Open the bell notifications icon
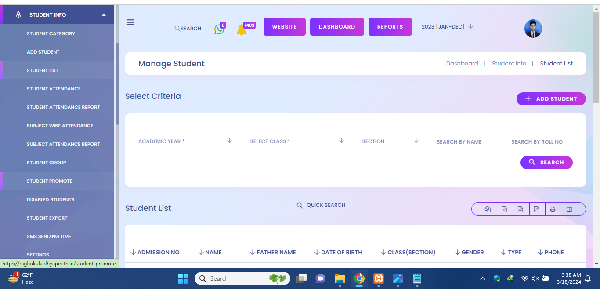Image resolution: width=600 pixels, height=289 pixels. [x=241, y=30]
